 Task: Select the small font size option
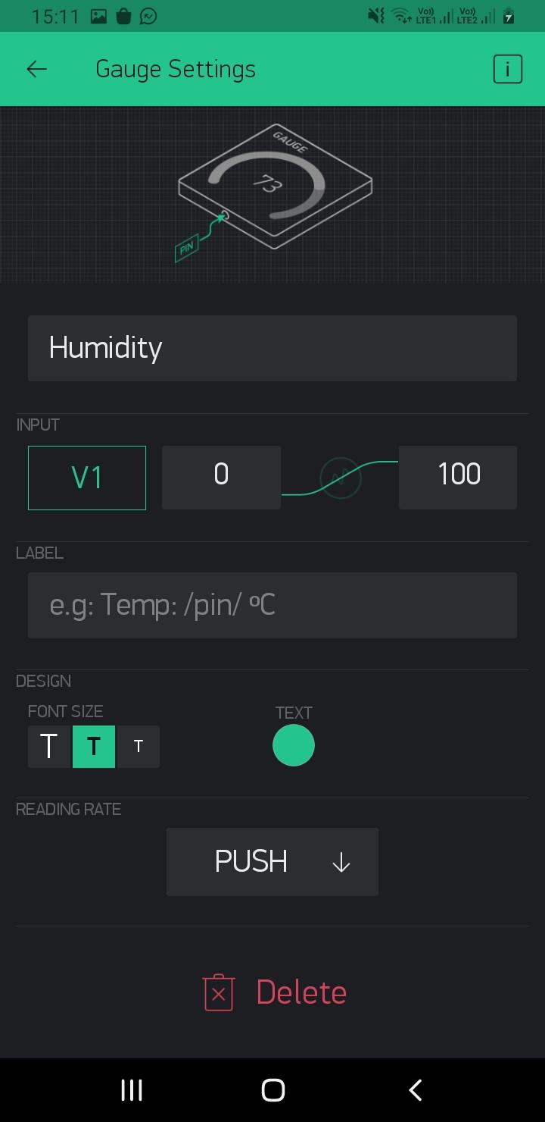click(x=138, y=747)
